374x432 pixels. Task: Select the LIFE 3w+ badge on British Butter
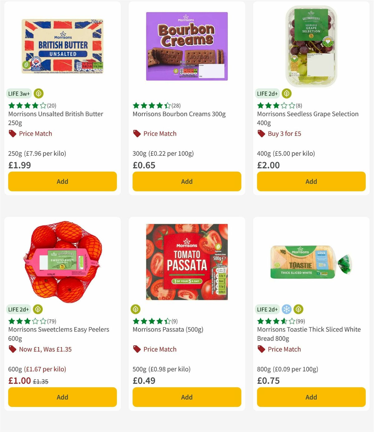(19, 93)
